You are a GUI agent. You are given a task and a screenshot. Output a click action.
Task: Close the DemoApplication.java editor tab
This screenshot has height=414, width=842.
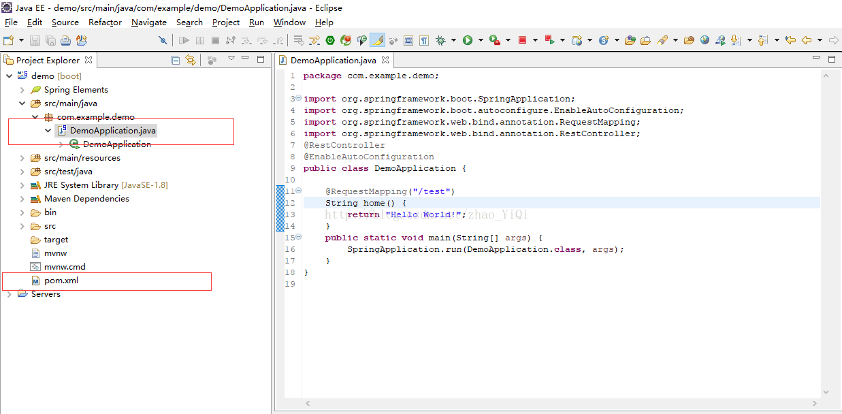pos(385,60)
